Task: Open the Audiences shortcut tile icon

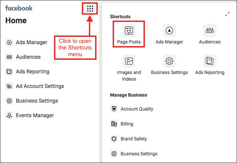Action: click(210, 31)
